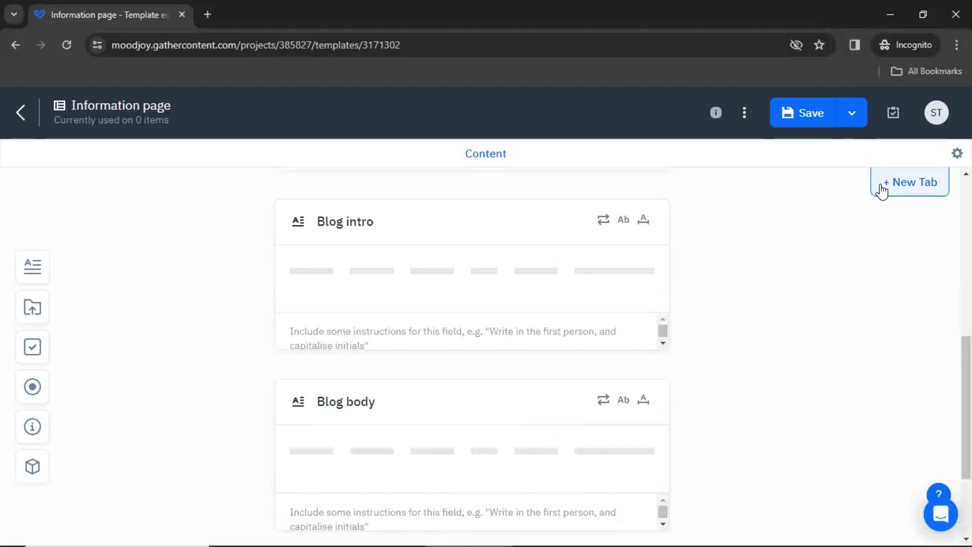Screen dimensions: 972x547
Task: Click the upload icon in left sidebar
Action: pyautogui.click(x=32, y=306)
